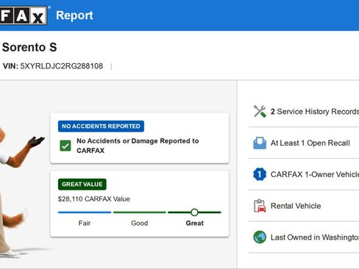
Task: Click the value slider circle handle
Action: point(194,212)
